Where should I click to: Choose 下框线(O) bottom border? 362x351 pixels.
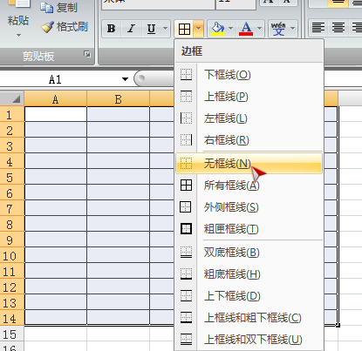[249, 75]
